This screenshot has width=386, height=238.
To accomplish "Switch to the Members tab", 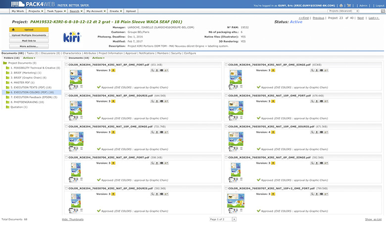I will pos(163,53).
